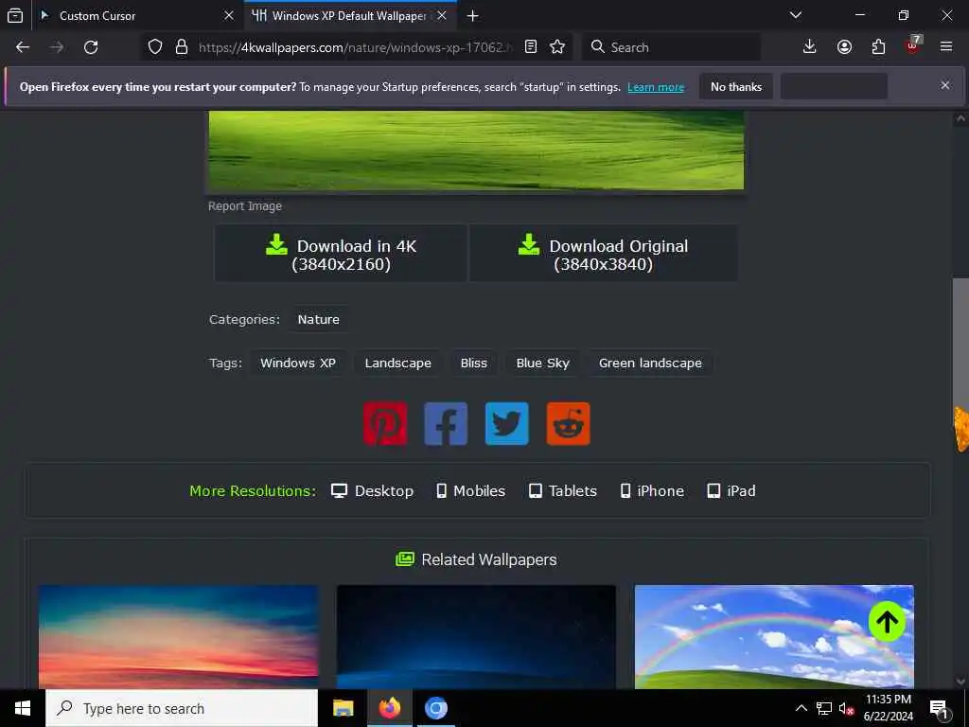Share wallpaper on Facebook
This screenshot has height=727, width=969.
[446, 424]
